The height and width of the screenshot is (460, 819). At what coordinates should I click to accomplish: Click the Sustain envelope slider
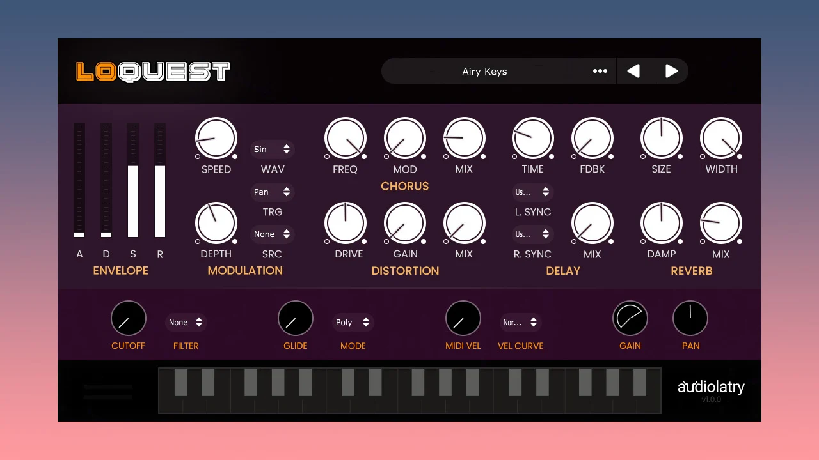tap(133, 180)
